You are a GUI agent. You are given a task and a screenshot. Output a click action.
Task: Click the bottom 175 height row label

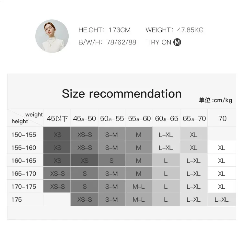pyautogui.click(x=17, y=200)
